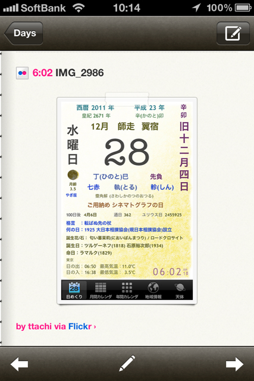Screen dimensions: 254x381
Task: Tap the entry title IMG_2986
Action: [80, 73]
